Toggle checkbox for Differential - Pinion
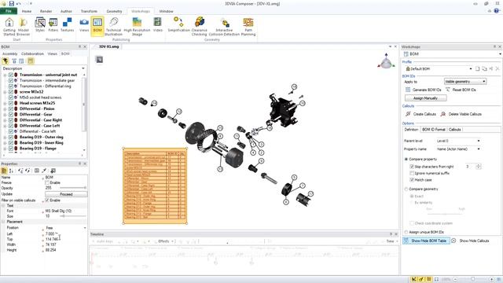The image size is (503, 283). point(10,108)
